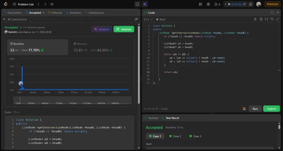Switch to the Editorial tab
This screenshot has width=283, height=151.
pos(55,13)
